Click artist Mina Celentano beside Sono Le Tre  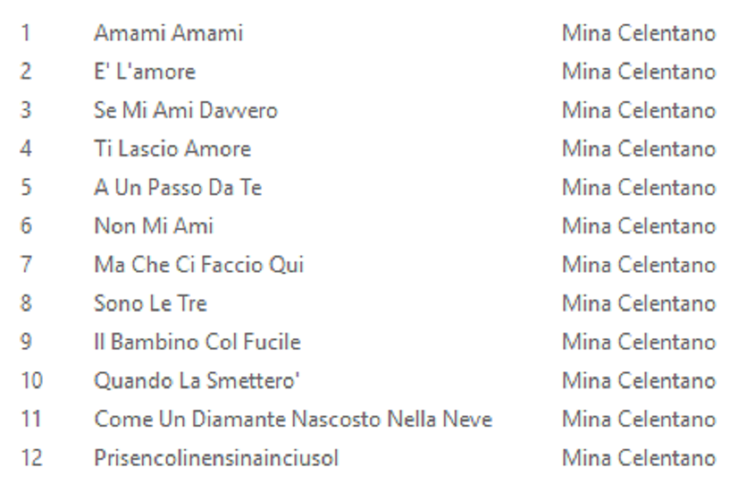[x=638, y=303]
